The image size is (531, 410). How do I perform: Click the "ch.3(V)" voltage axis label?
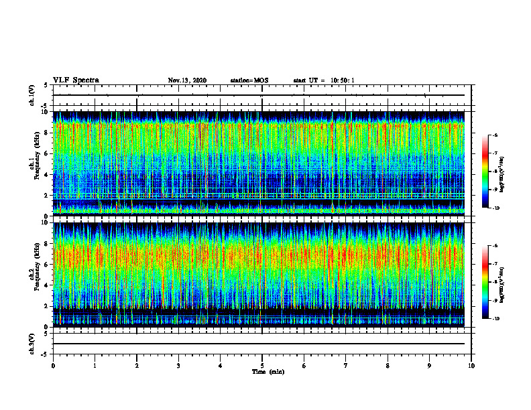click(32, 344)
